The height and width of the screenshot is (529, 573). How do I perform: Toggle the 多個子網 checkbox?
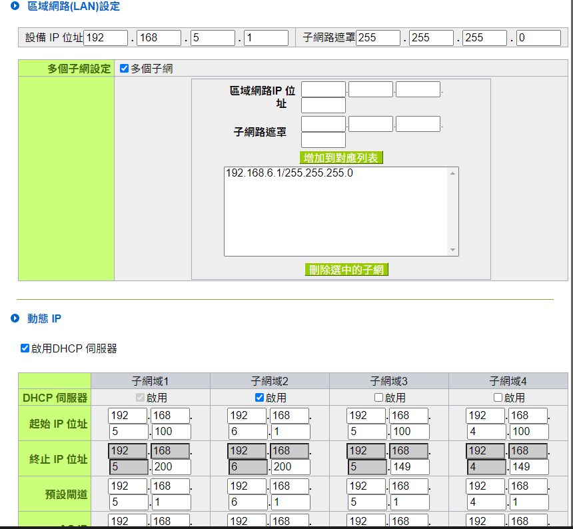pos(124,68)
